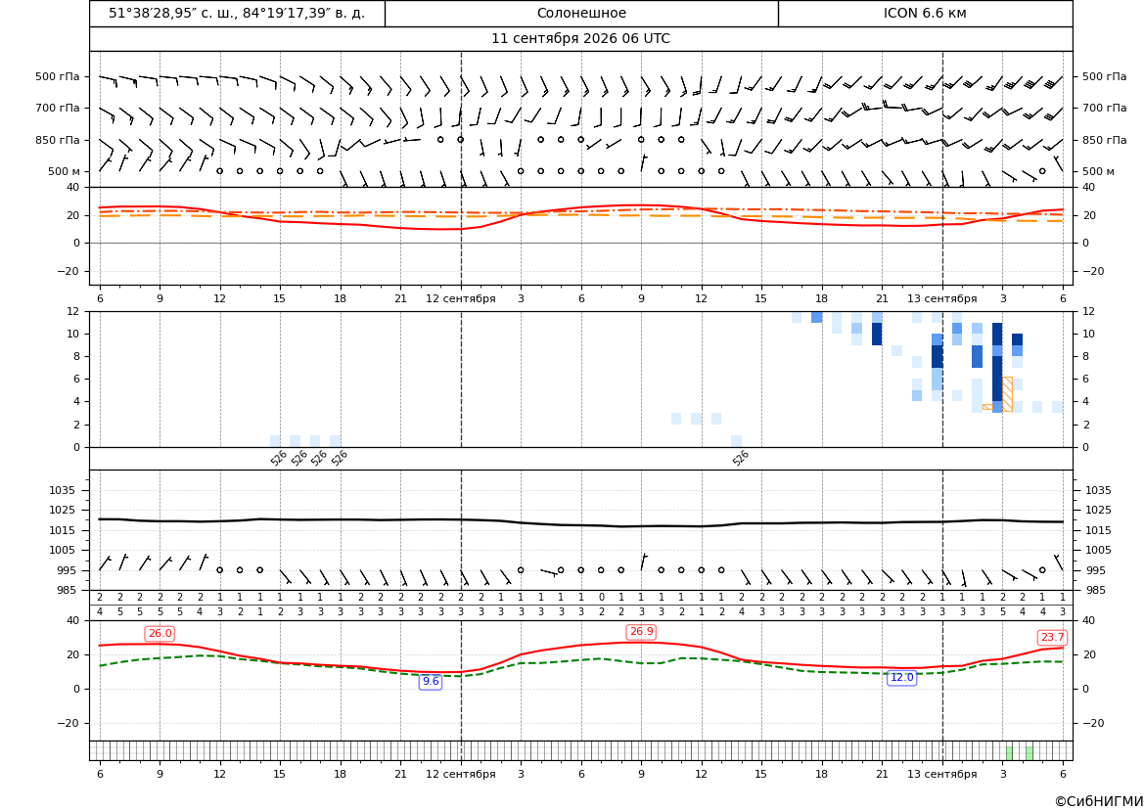The width and height of the screenshot is (1144, 809).
Task: Click the first 526 cloud base label
Action: 279,458
